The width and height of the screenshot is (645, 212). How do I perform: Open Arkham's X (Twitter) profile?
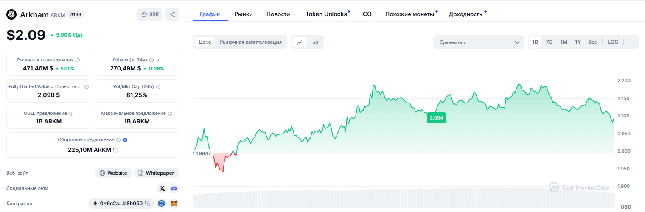click(162, 188)
